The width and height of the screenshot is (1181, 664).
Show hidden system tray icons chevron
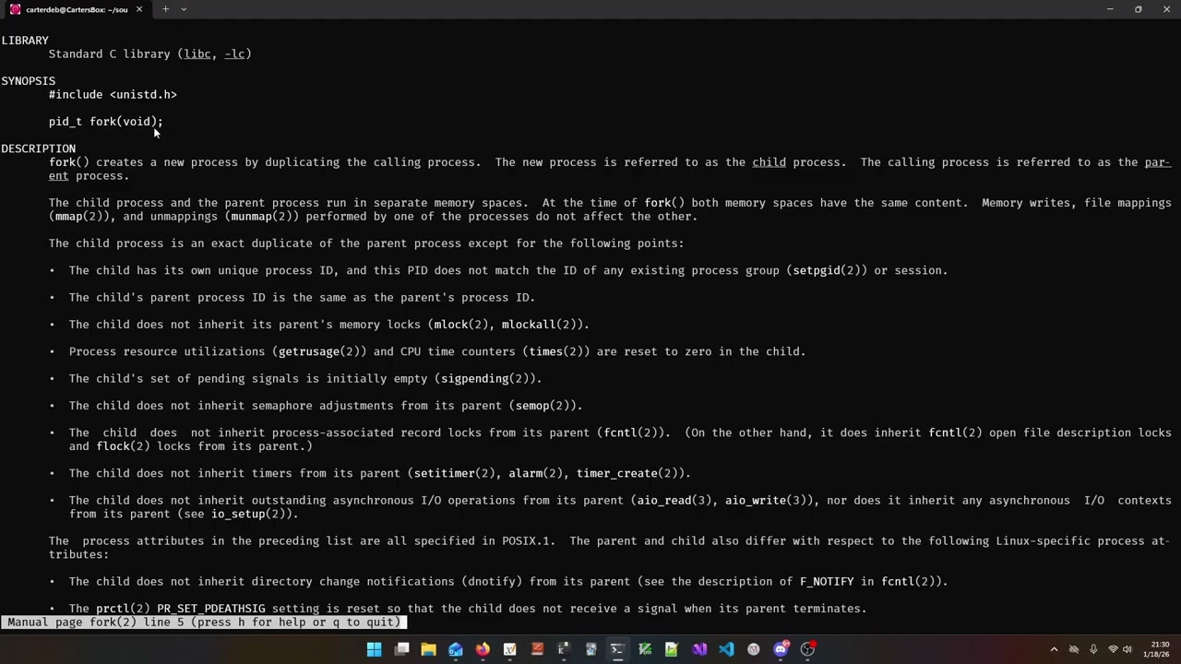pyautogui.click(x=1054, y=649)
